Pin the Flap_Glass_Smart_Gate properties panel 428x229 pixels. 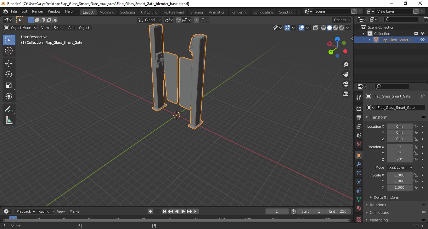(422, 96)
